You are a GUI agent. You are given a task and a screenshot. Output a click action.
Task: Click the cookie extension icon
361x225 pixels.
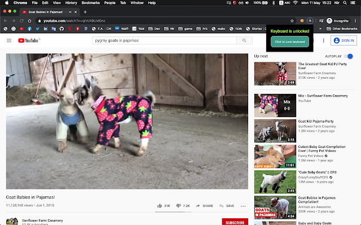pos(302,21)
